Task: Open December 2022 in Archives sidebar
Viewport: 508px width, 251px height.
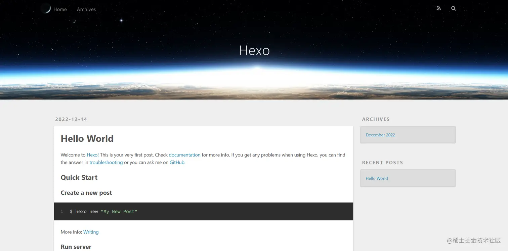Action: point(380,135)
